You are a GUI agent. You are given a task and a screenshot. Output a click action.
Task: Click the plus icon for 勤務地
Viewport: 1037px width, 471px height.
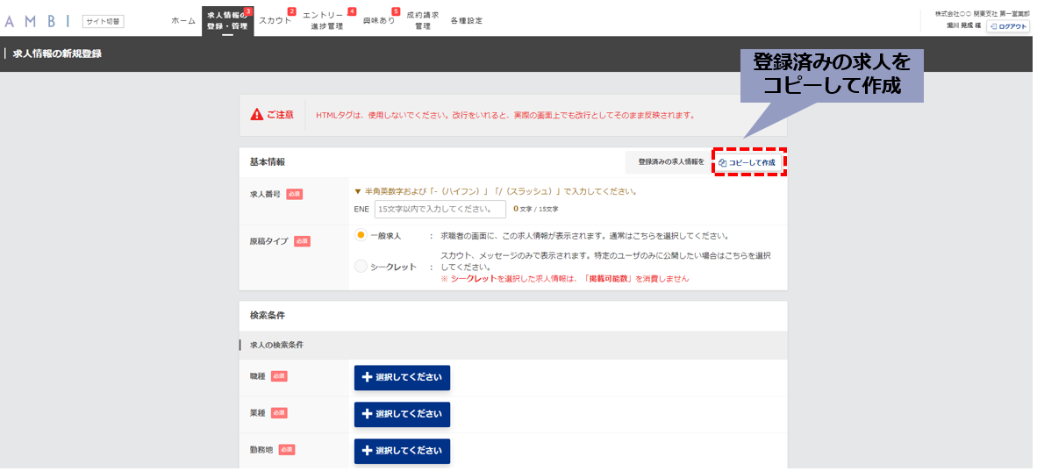(367, 451)
